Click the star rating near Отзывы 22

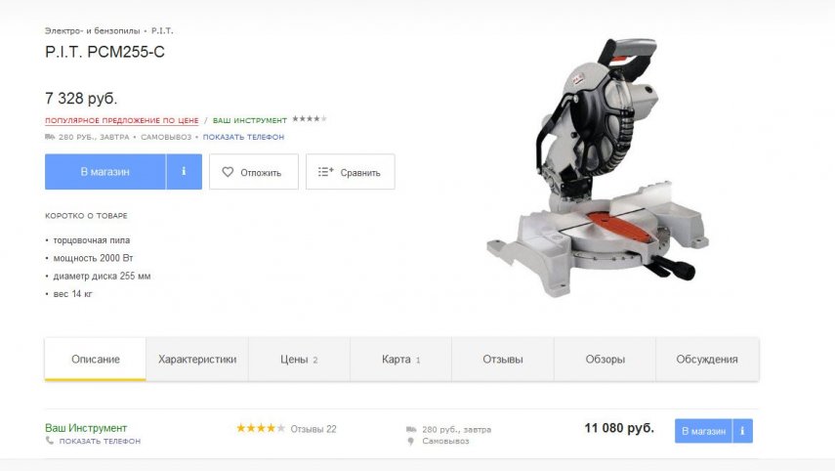point(261,428)
